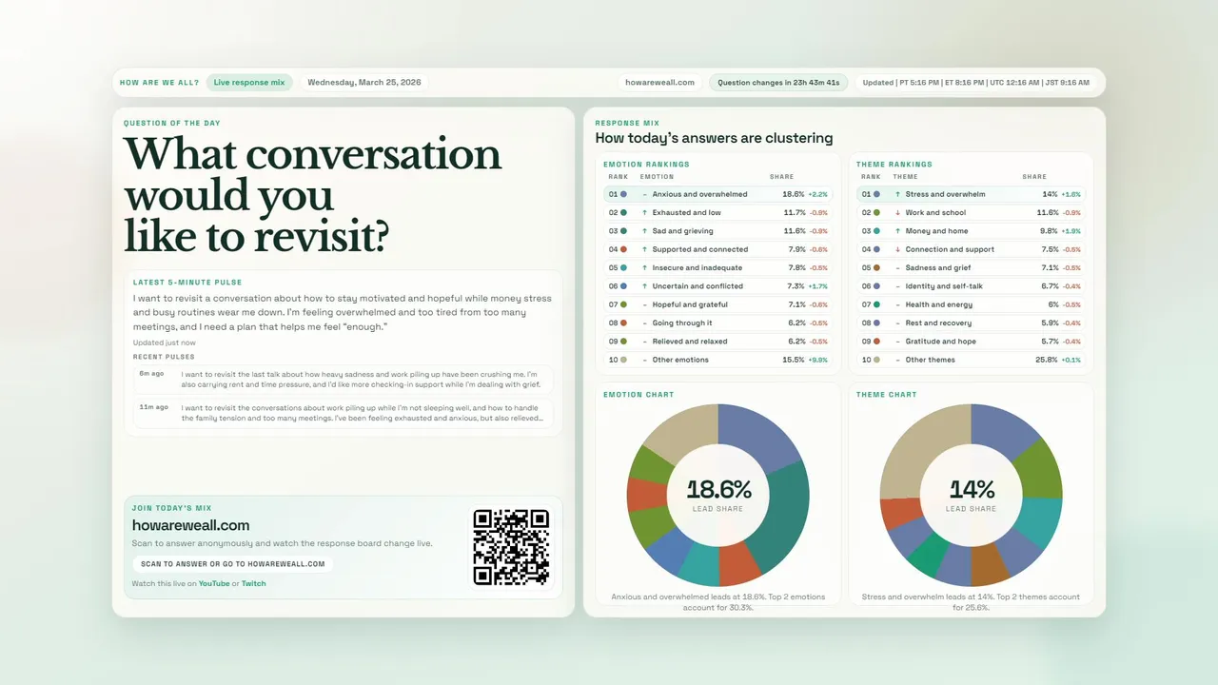Click the color dot for Insecure and inadequate
This screenshot has width=1218, height=685.
623,267
